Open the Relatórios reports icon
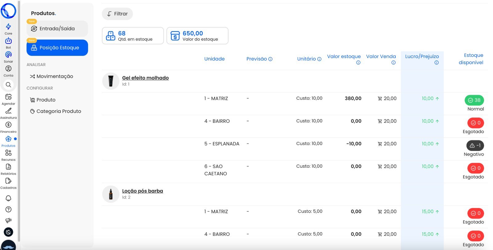 (x=8, y=169)
